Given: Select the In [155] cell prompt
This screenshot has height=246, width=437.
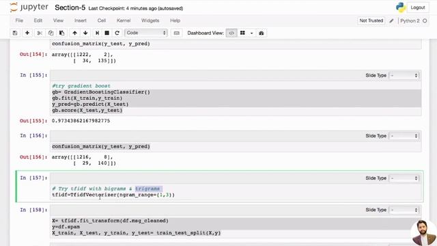Looking at the screenshot, I should [33, 75].
